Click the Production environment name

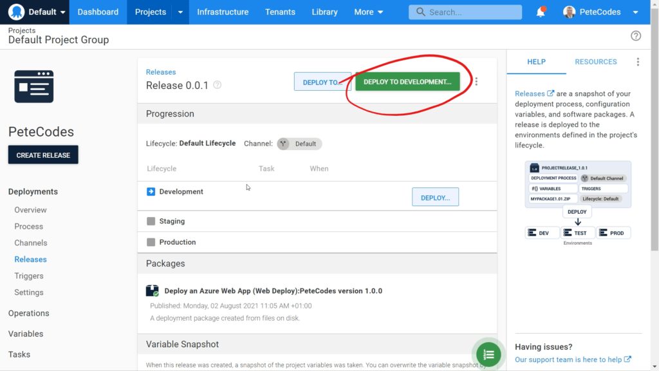tap(178, 242)
